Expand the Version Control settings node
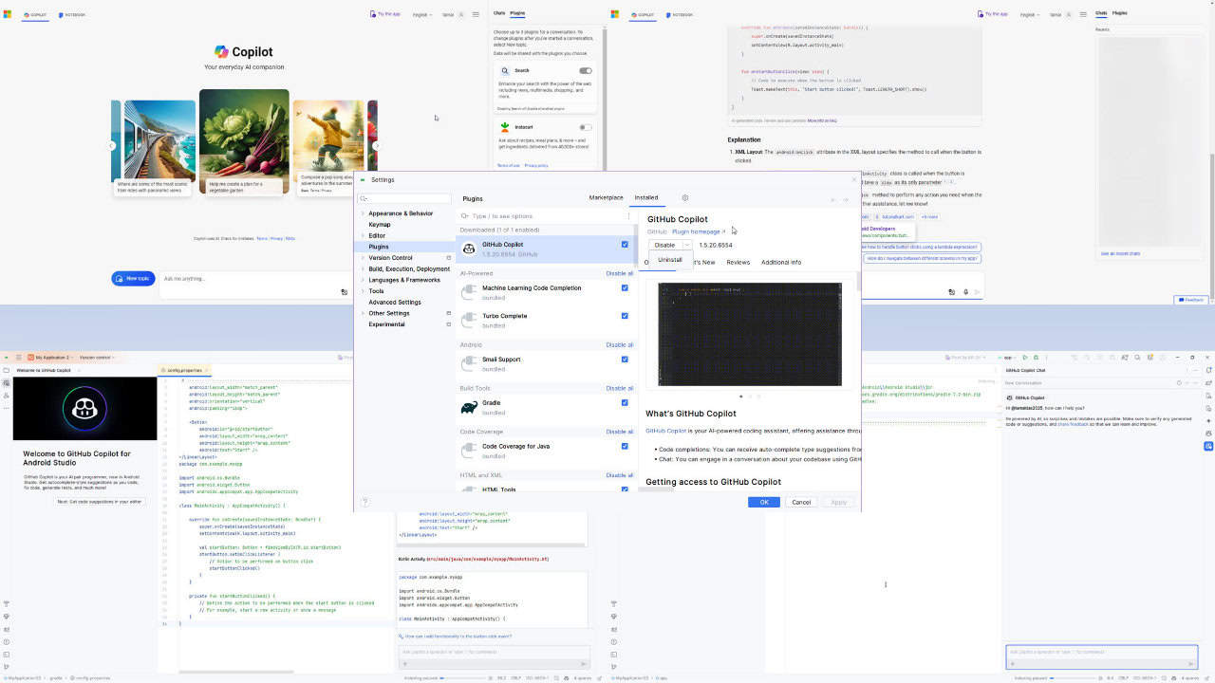This screenshot has width=1215, height=683. click(x=363, y=258)
